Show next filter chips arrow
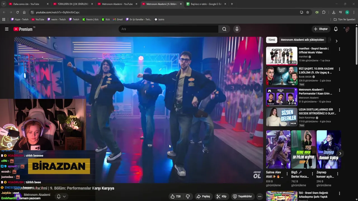This screenshot has height=201, width=358. (x=336, y=41)
